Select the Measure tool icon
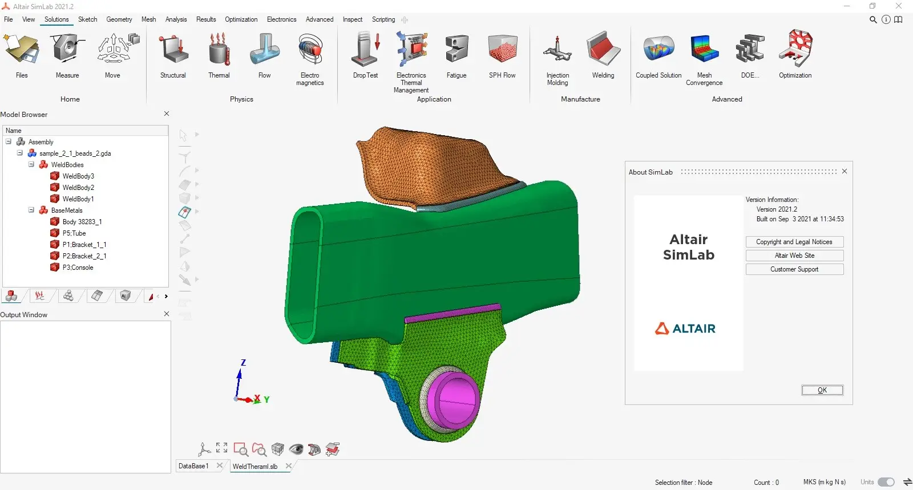The image size is (913, 490). pos(67,48)
